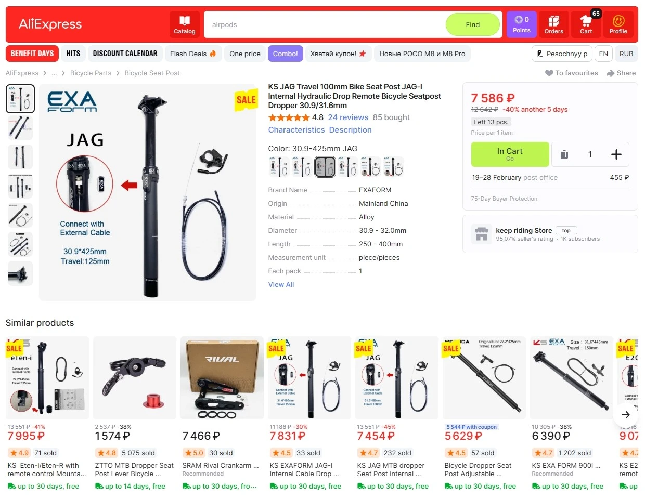Open the RUB currency selector
This screenshot has width=645, height=499.
click(626, 54)
